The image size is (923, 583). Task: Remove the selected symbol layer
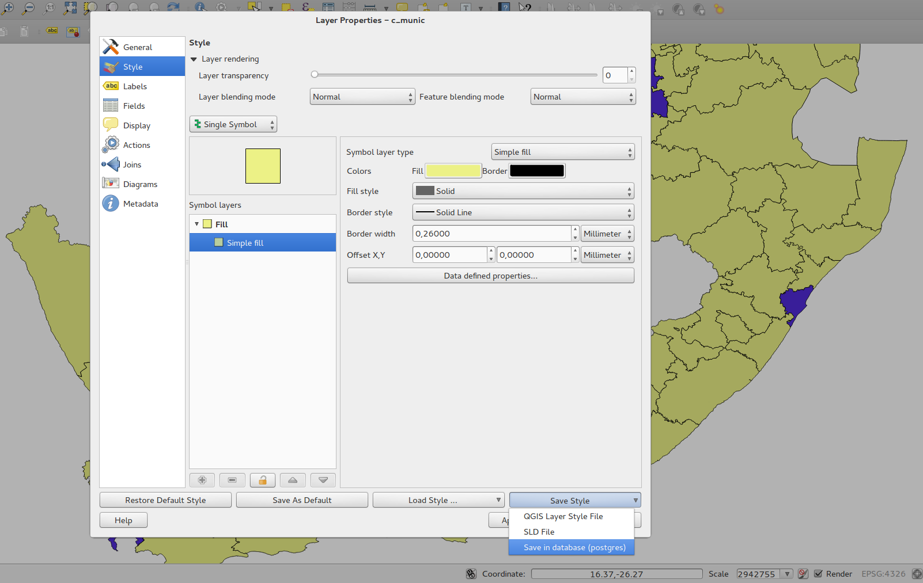232,480
